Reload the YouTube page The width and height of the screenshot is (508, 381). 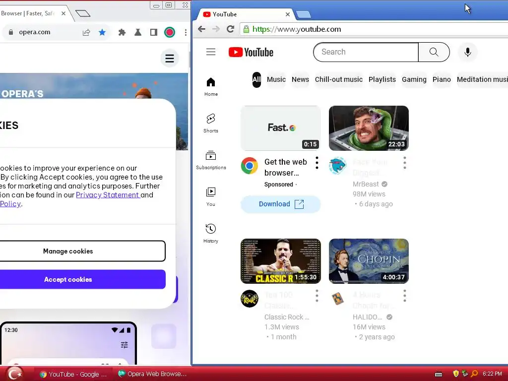230,29
